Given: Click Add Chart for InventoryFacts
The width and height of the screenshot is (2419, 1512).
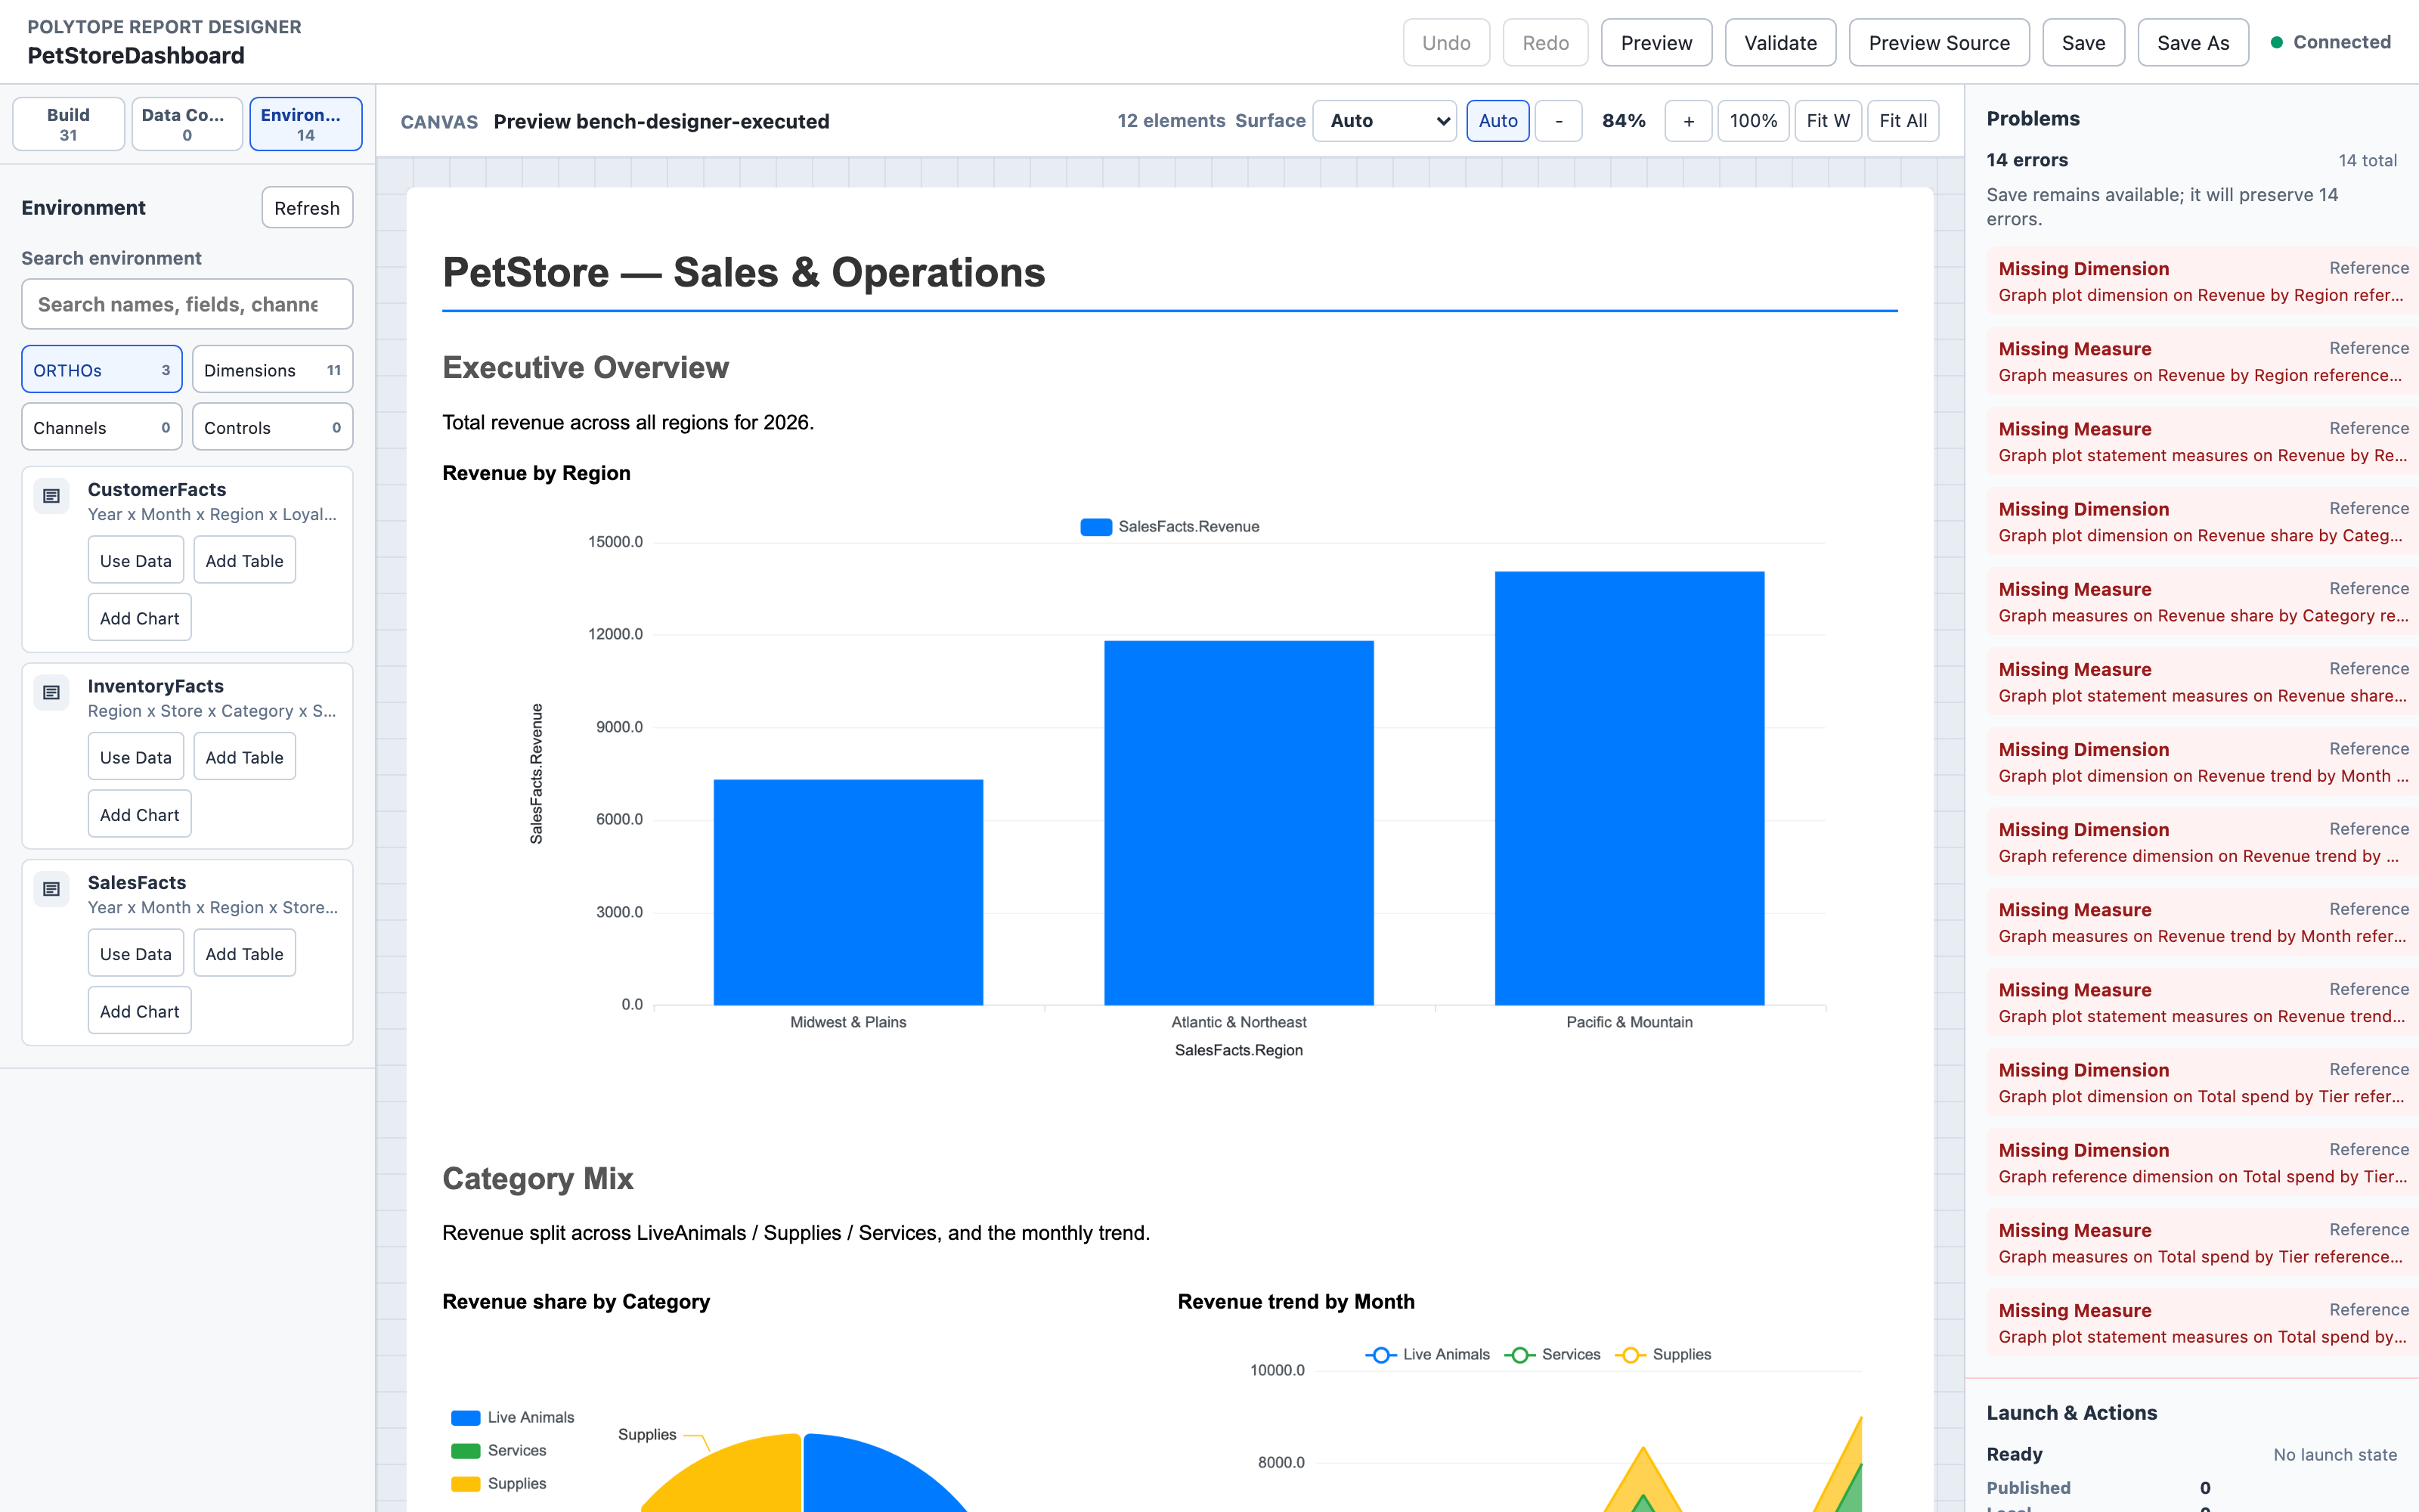Looking at the screenshot, I should (x=140, y=814).
